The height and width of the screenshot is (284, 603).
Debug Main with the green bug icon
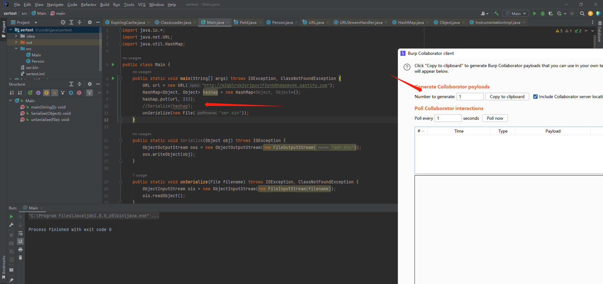(542, 13)
